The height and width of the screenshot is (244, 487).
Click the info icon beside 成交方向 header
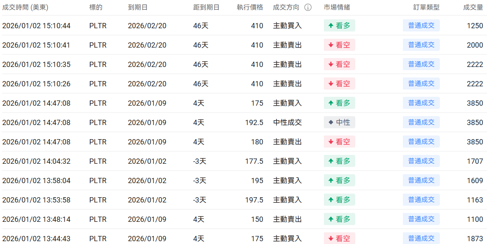[308, 7]
